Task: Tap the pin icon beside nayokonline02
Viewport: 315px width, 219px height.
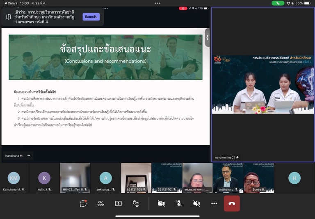Action: point(237,157)
